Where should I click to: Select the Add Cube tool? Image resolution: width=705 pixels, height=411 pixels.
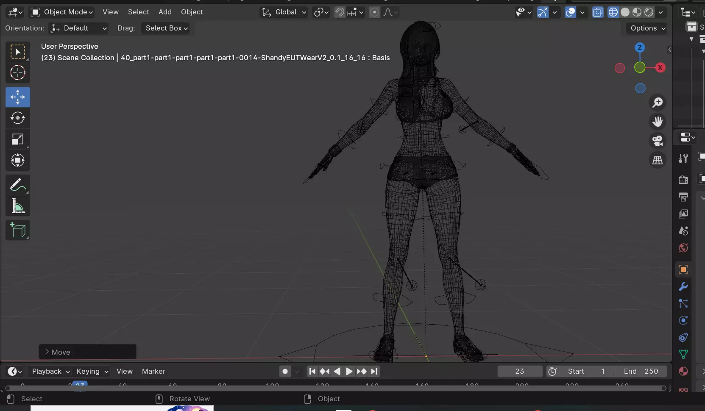(x=18, y=230)
